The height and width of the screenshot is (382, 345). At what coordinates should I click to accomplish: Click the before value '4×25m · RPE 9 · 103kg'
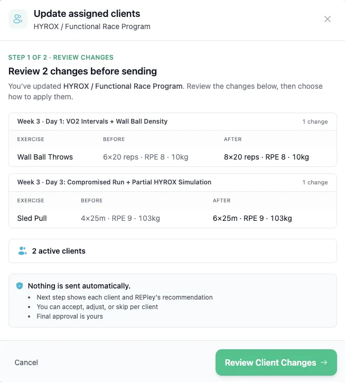click(120, 218)
